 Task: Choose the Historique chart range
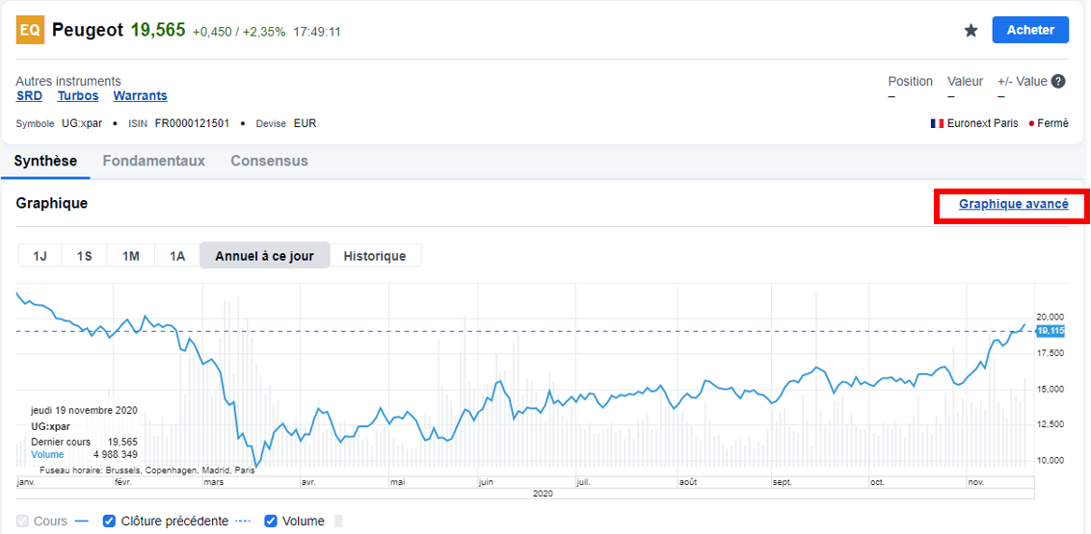[375, 256]
